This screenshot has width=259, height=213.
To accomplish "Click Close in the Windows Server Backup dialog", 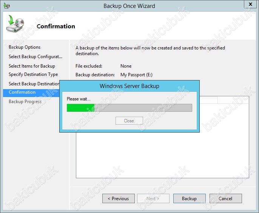I will pyautogui.click(x=129, y=121).
